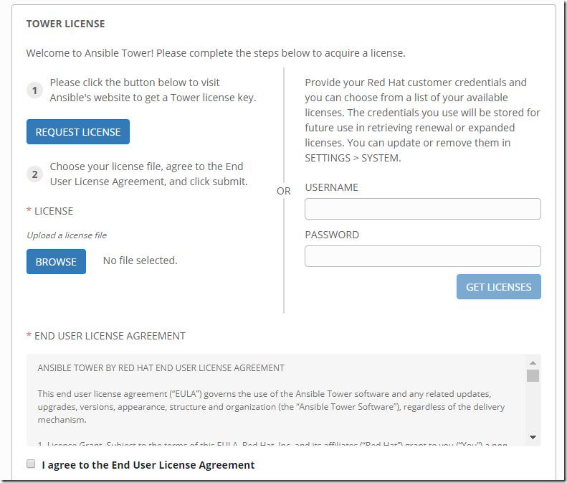Click the OR divider between license options

pos(284,191)
